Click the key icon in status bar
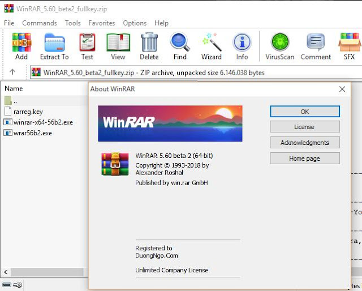362x291 pixels. (18, 285)
